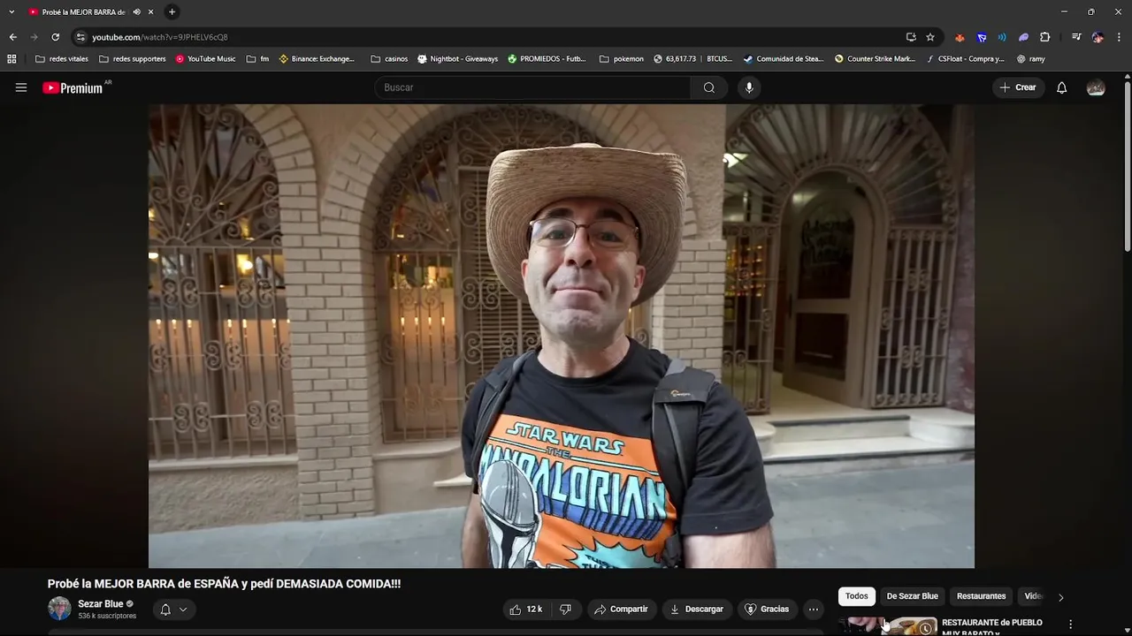Bookmark this page with star icon
The image size is (1132, 636).
(x=930, y=37)
